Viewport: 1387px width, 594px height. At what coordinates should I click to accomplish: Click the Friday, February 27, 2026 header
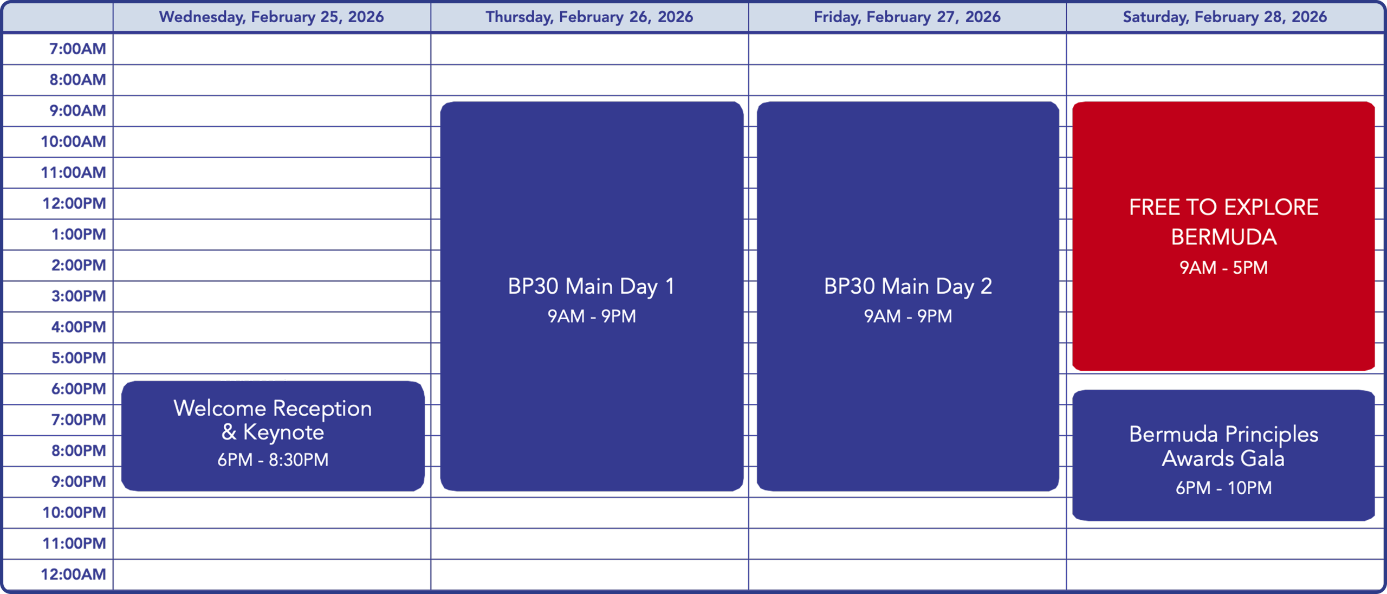click(x=907, y=17)
